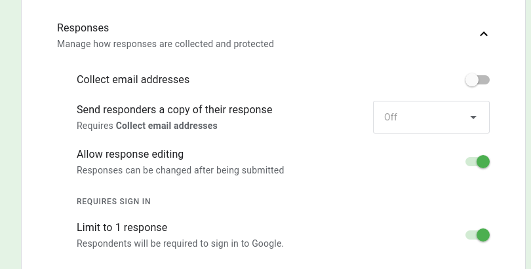Screen dimensions: 531x269
Task: Click the word 'Requires' in the hint text
Action: [x=95, y=126]
